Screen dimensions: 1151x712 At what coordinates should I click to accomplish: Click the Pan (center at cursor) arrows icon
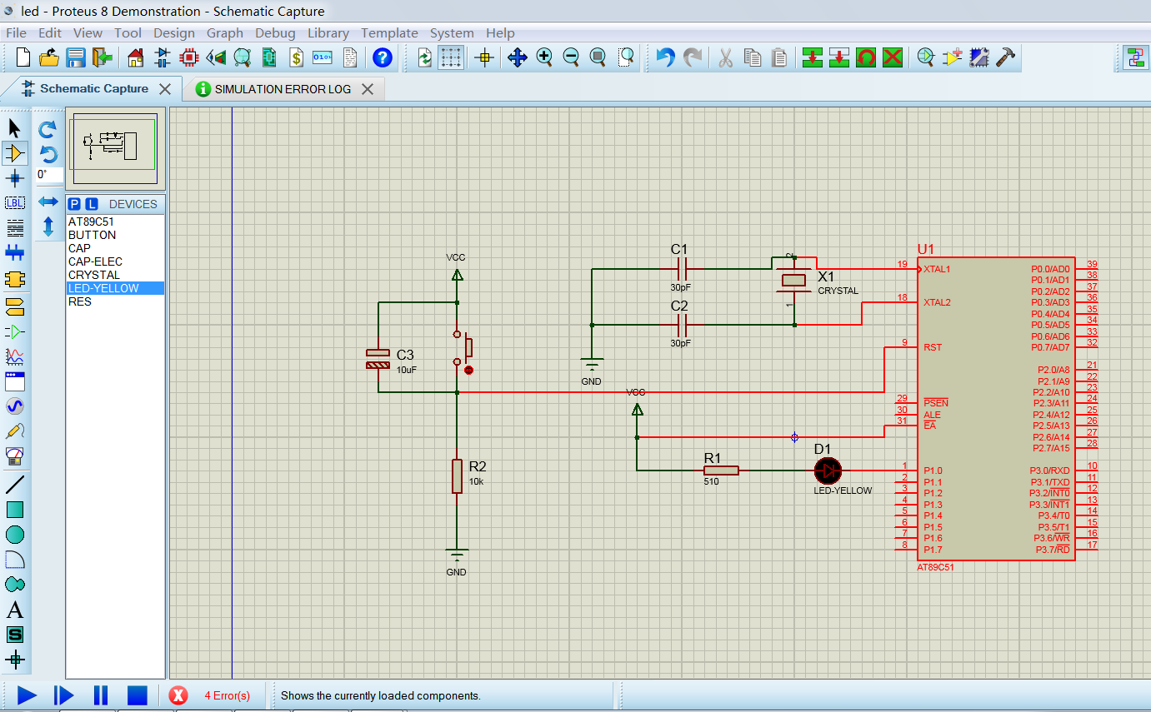coord(518,57)
